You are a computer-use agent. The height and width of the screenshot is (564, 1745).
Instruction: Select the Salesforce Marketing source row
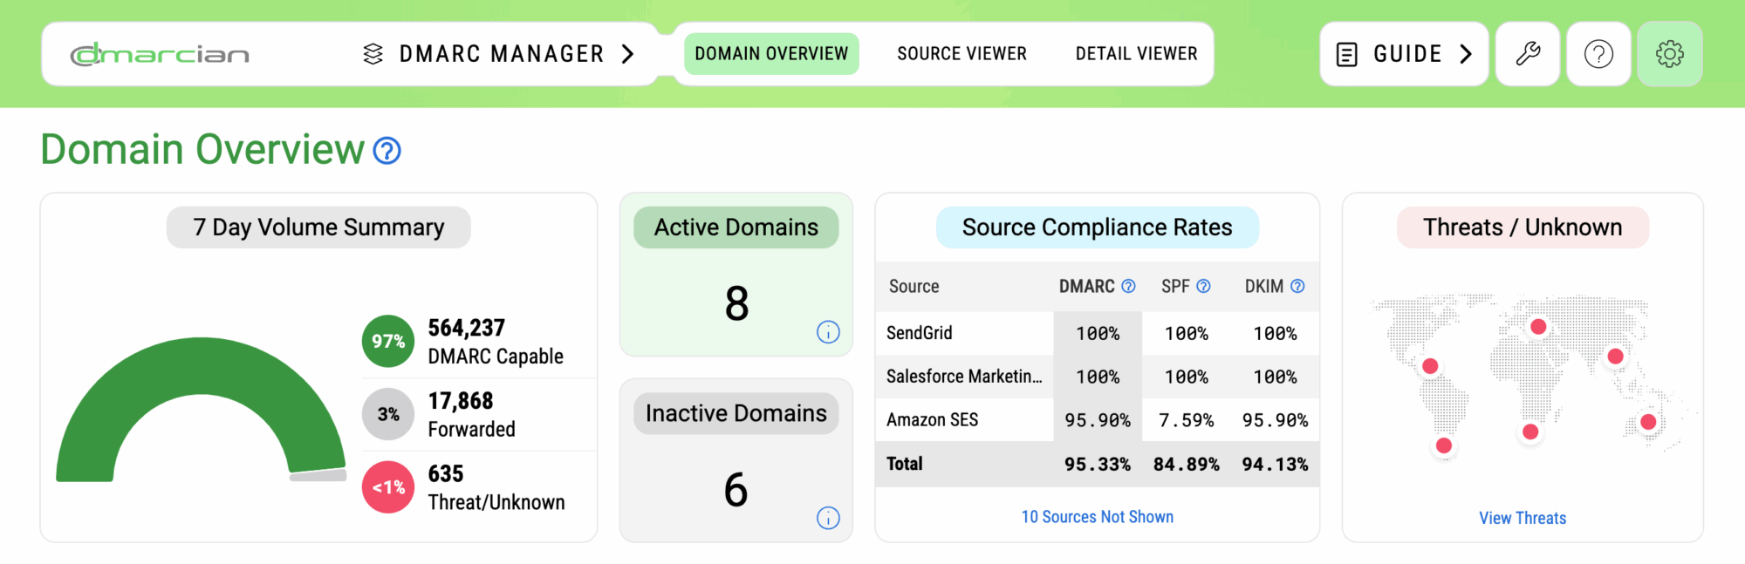click(1098, 377)
